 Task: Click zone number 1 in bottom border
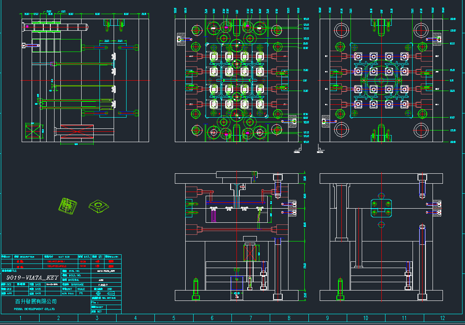(x=20, y=318)
